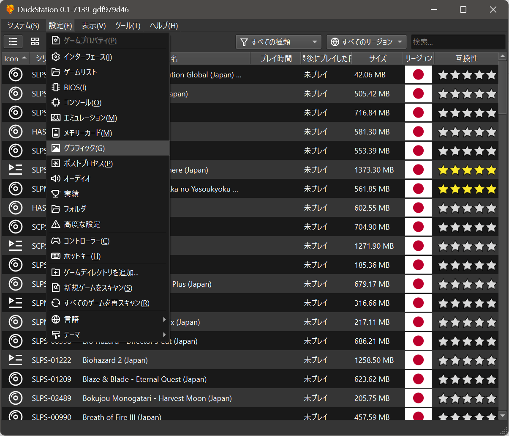
Task: Click the ポストプロセス icon
Action: [x=56, y=163]
